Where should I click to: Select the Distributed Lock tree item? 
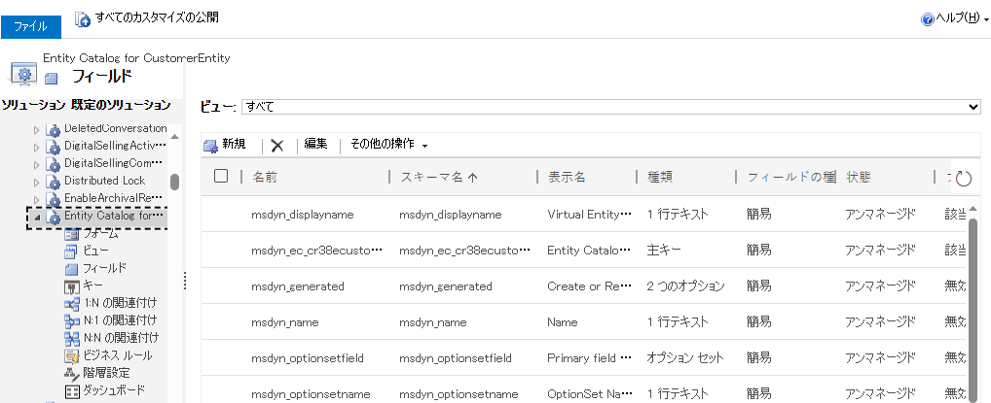(x=104, y=181)
